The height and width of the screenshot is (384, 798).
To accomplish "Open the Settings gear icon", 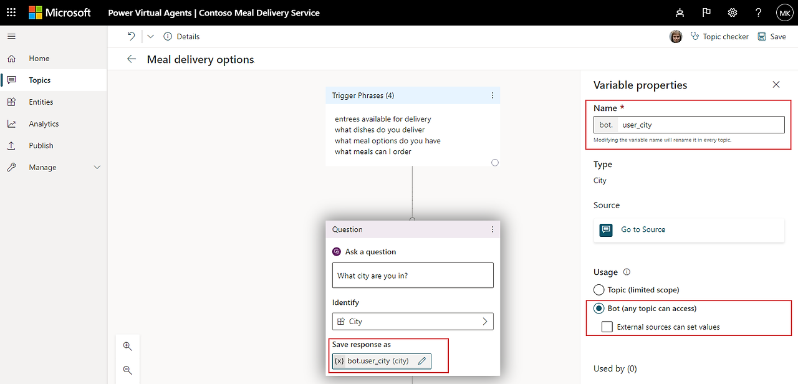I will pyautogui.click(x=733, y=12).
